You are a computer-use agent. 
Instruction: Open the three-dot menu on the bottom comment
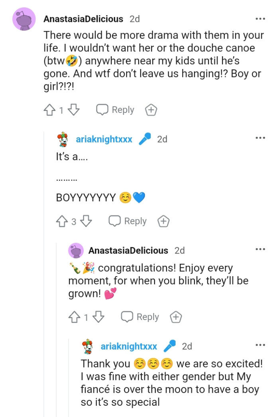[260, 344]
